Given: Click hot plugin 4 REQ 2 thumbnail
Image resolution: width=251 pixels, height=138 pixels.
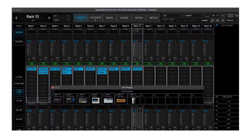Looking at the screenshot, I should click(x=96, y=101).
